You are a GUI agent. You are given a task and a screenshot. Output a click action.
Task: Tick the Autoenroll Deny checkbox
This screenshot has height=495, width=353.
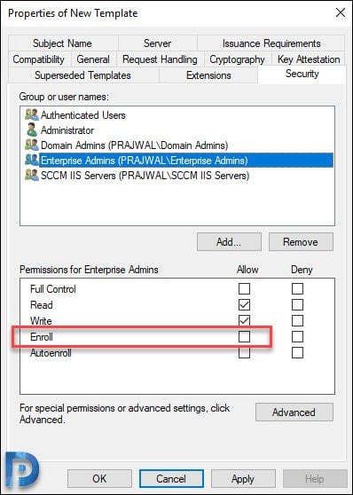pyautogui.click(x=297, y=353)
